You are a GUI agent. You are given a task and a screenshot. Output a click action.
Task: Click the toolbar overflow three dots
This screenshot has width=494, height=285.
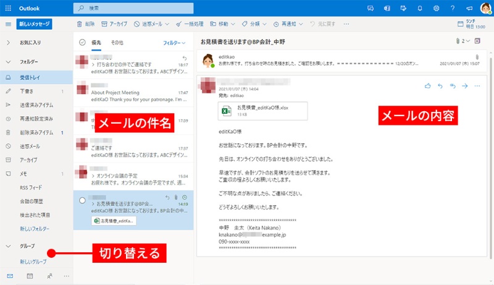click(346, 24)
